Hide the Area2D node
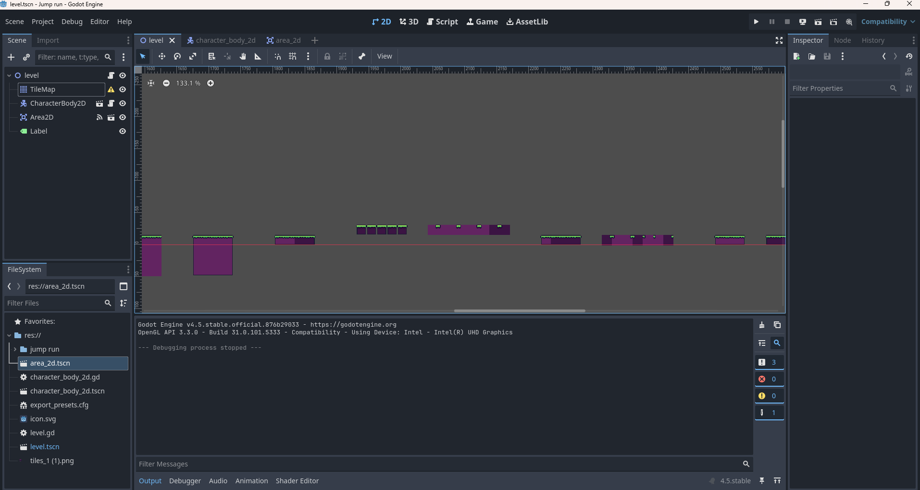Image resolution: width=920 pixels, height=490 pixels. 123,117
